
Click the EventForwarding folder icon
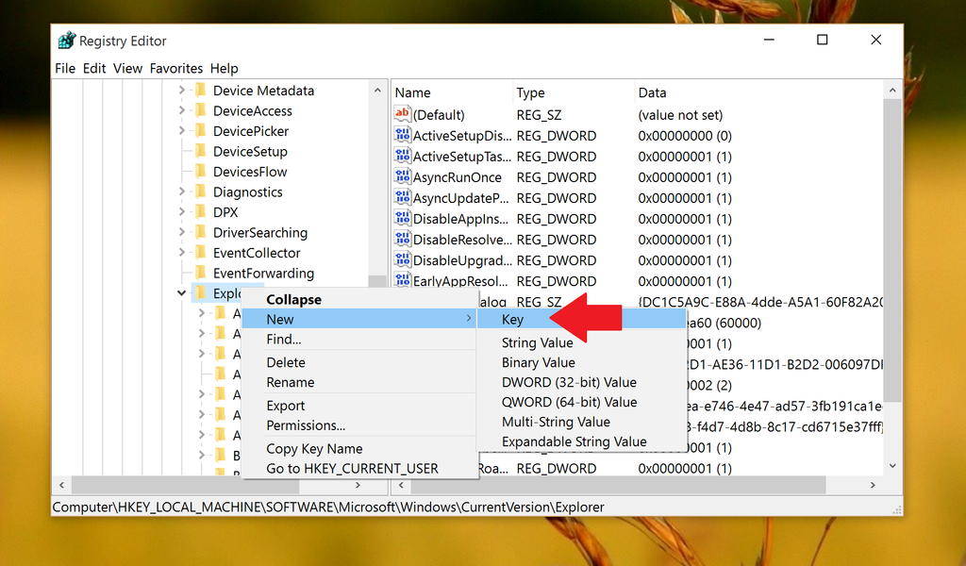point(201,274)
